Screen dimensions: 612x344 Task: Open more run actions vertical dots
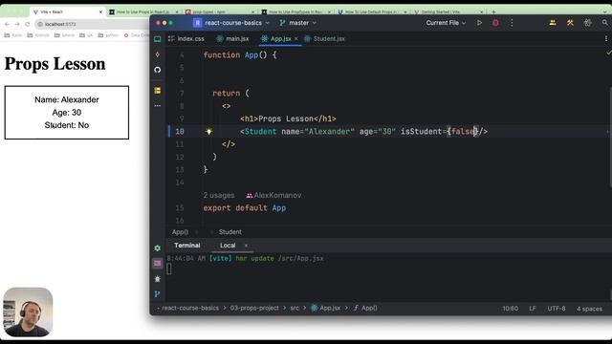point(512,23)
